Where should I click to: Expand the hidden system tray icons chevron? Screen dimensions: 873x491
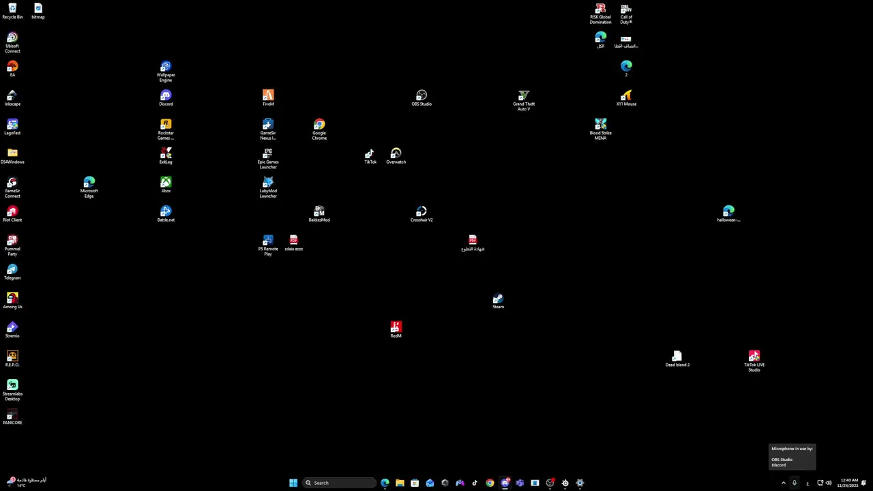click(783, 483)
